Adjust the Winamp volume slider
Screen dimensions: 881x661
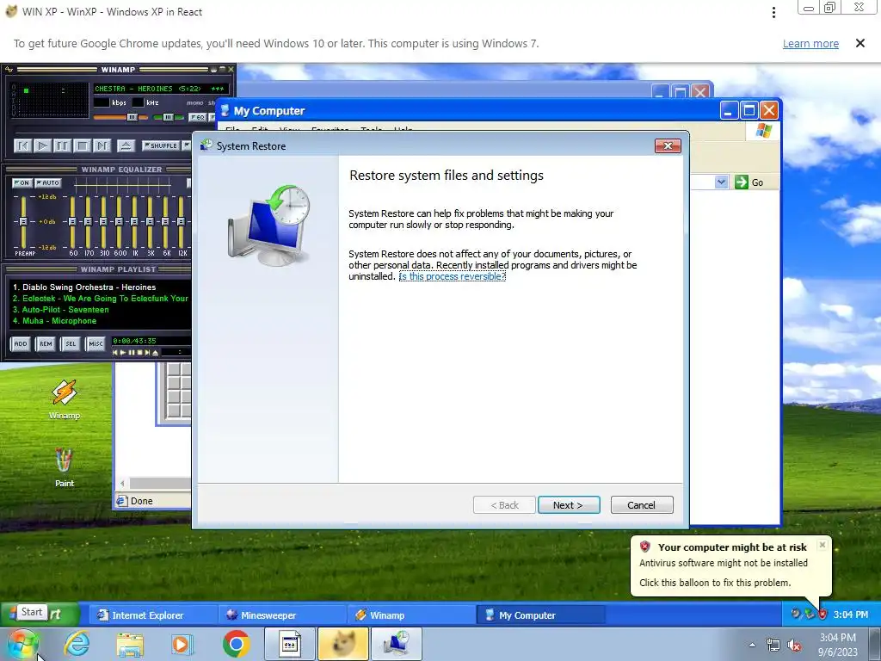(x=120, y=117)
